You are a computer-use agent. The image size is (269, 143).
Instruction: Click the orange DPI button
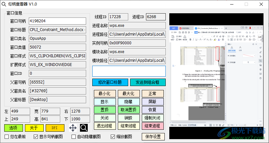[x=55, y=128]
